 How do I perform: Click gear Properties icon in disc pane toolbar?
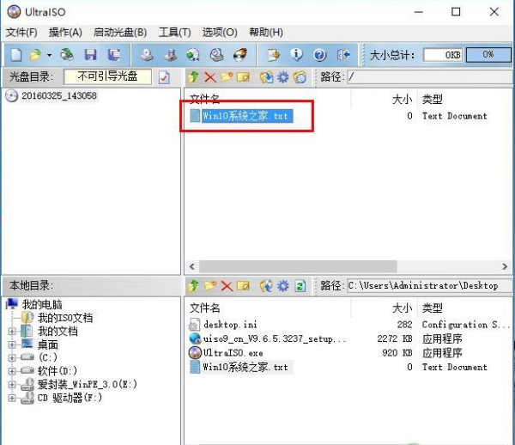click(x=283, y=77)
